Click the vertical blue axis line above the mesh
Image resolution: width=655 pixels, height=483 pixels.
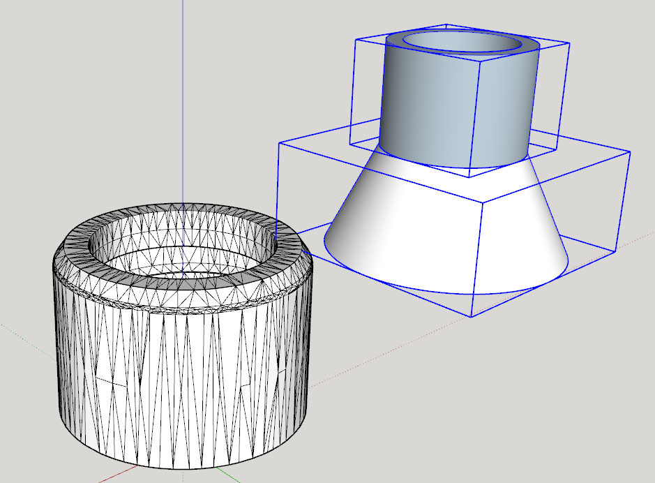[183, 105]
